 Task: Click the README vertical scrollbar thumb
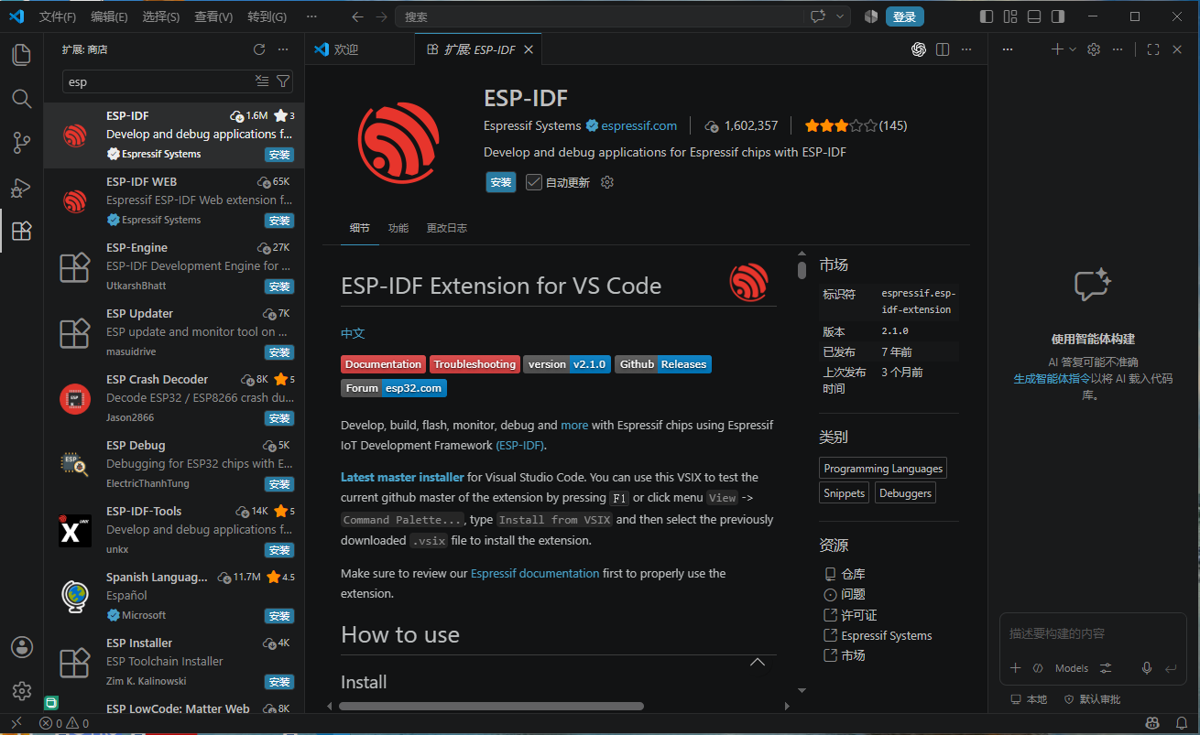(x=802, y=270)
